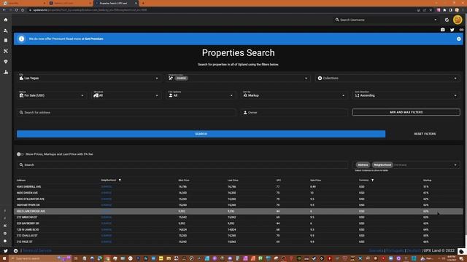Image resolution: width=467 pixels, height=262 pixels.
Task: Open the users icon in left sidebar
Action: 6,31
